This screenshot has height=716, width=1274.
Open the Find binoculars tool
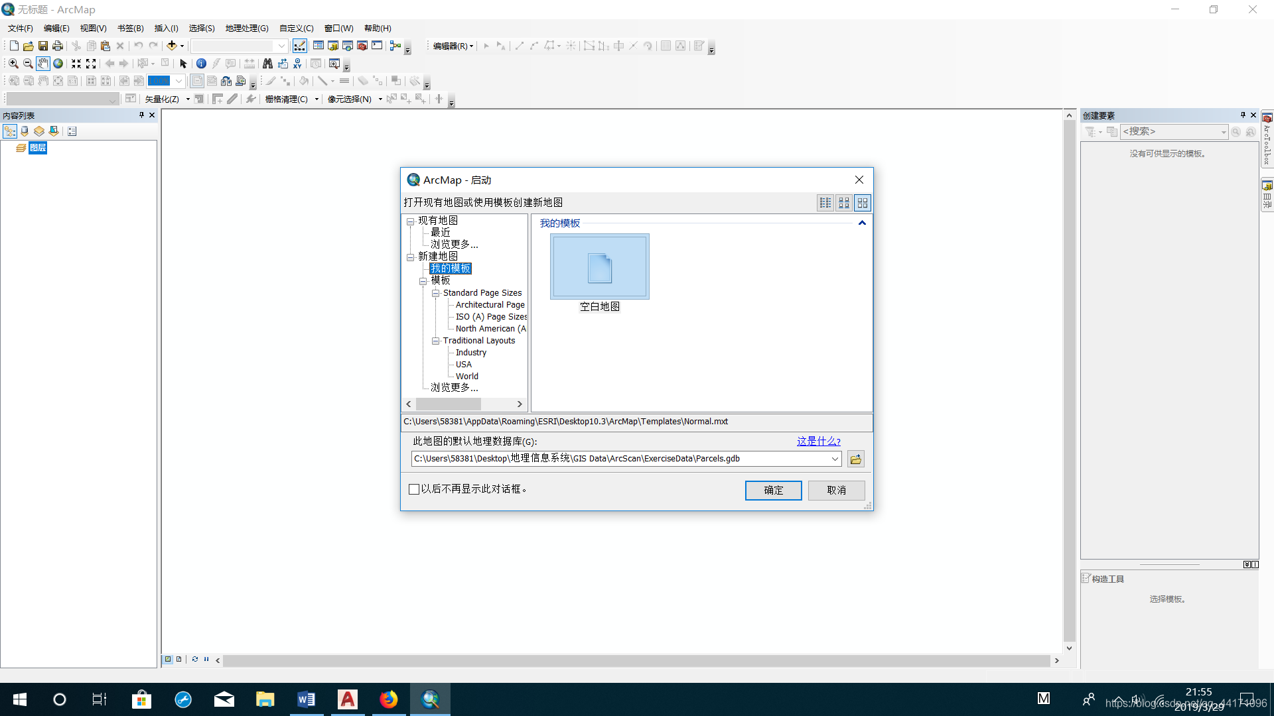[x=267, y=64]
